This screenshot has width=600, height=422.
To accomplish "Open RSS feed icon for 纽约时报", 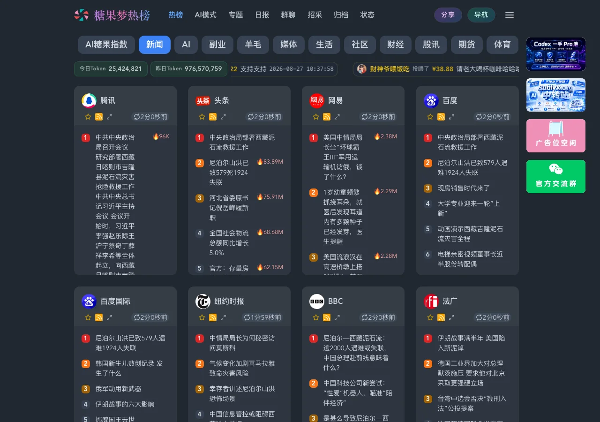I will point(213,317).
